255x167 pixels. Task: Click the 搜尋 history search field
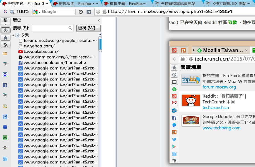52,28
